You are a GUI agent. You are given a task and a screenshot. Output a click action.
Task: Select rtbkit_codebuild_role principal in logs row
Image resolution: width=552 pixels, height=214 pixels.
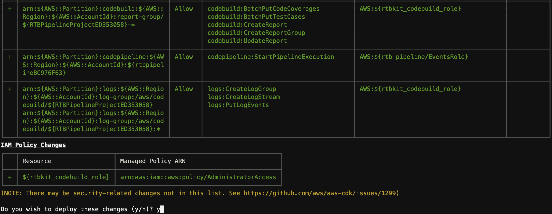[x=410, y=89]
